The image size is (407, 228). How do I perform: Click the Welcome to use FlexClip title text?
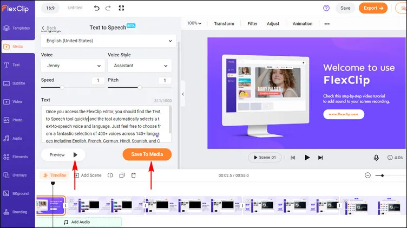(x=359, y=74)
